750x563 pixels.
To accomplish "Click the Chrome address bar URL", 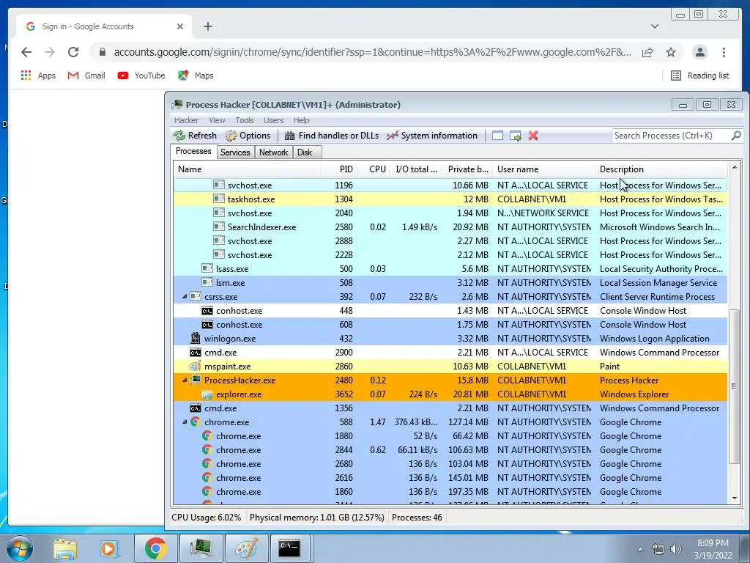I will [x=372, y=52].
